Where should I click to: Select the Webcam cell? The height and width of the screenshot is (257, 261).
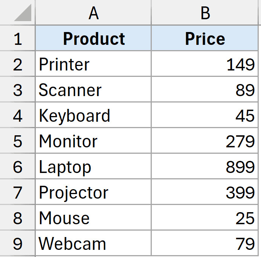pyautogui.click(x=93, y=244)
